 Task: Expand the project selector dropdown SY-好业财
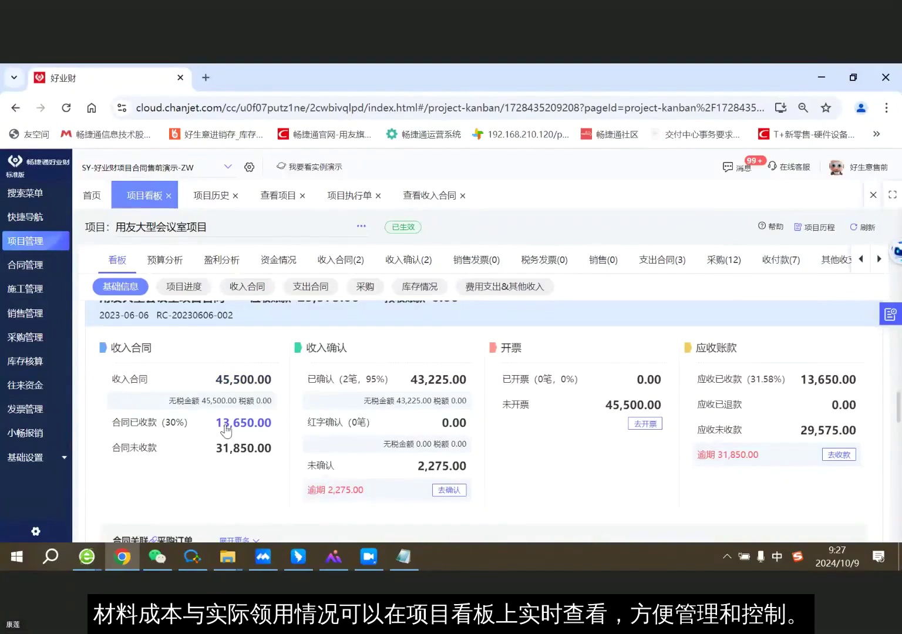click(x=228, y=167)
